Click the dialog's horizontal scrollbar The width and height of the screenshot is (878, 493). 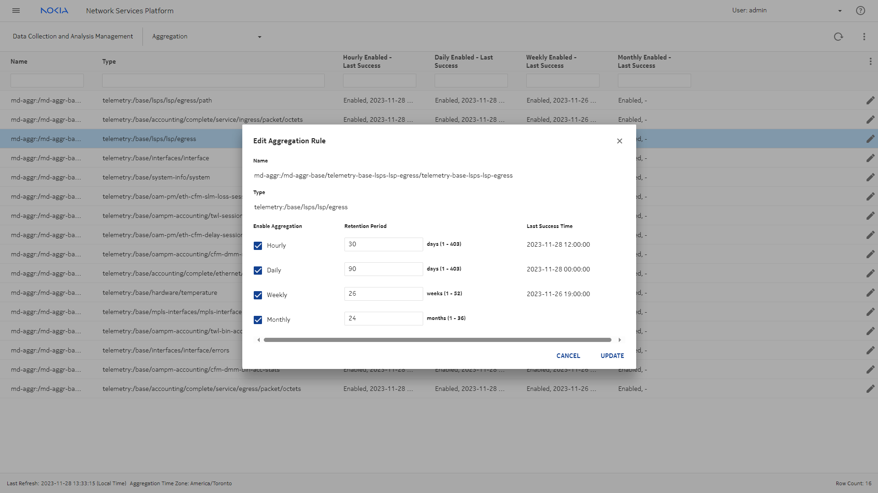[x=437, y=340]
